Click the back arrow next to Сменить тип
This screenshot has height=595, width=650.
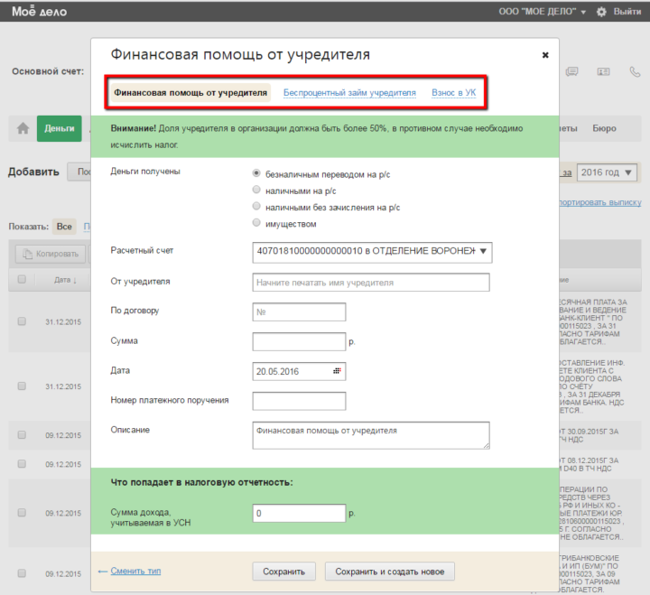[103, 572]
